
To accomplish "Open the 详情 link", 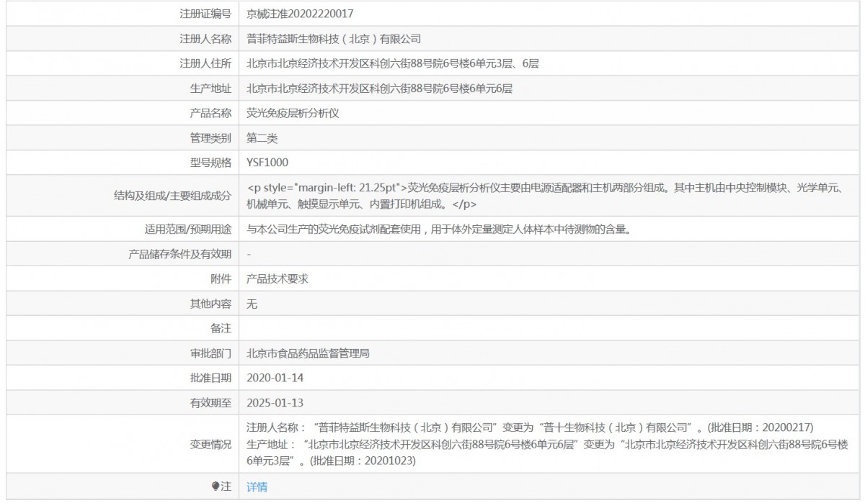I will pos(257,487).
